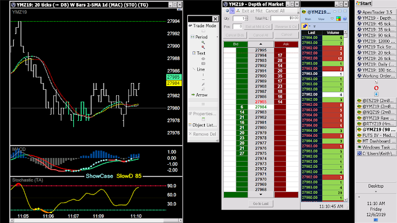Image resolution: width=397 pixels, height=223 pixels.
Task: Choose the horizontal line tool
Action: [203, 80]
